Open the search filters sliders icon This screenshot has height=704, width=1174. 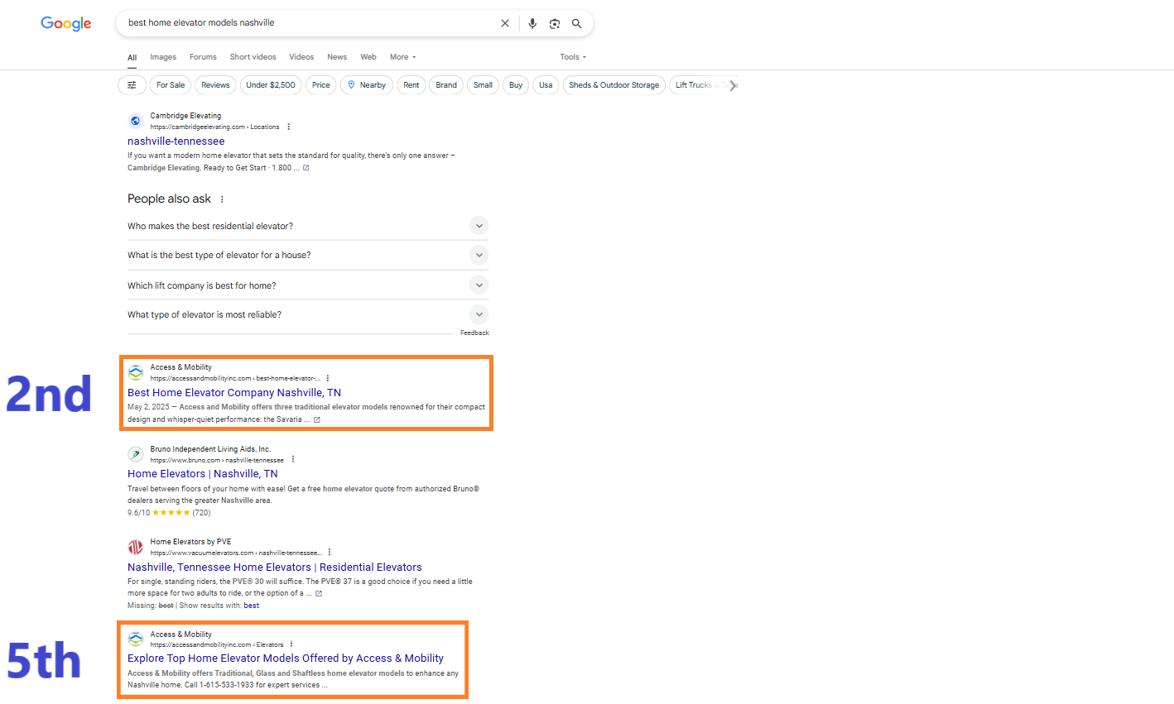click(132, 85)
